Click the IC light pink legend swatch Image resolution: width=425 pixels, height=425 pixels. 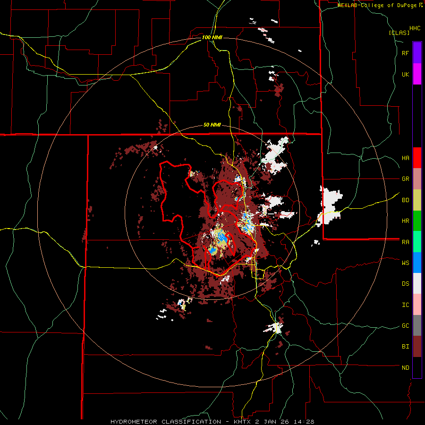(x=417, y=305)
